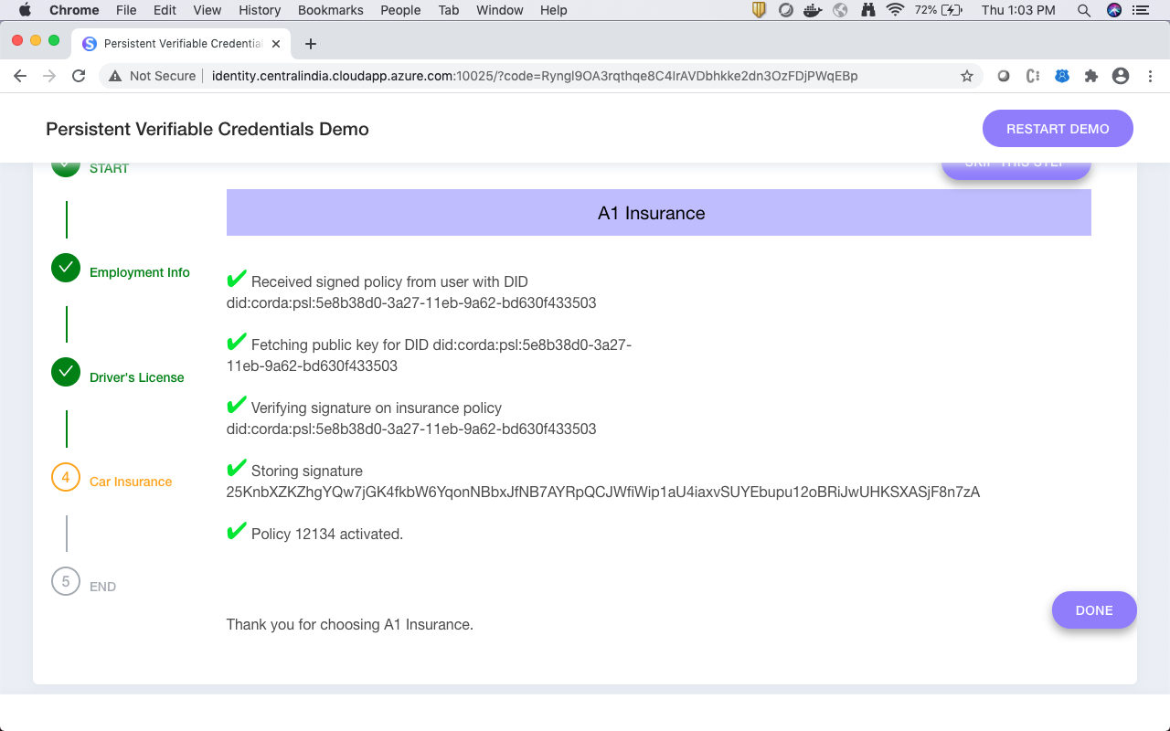Screen dimensions: 1170x731
Task: Click the RESTART DEMO button
Action: coord(1058,129)
